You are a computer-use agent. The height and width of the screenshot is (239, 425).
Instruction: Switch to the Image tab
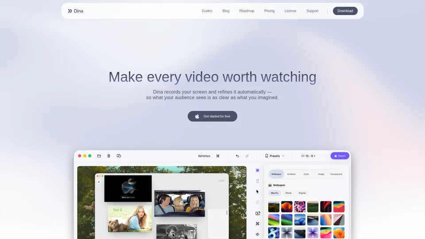(x=321, y=174)
